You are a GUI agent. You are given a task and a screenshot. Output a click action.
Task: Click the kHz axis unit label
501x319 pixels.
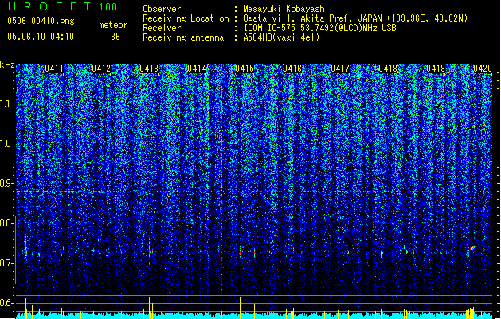[7, 65]
